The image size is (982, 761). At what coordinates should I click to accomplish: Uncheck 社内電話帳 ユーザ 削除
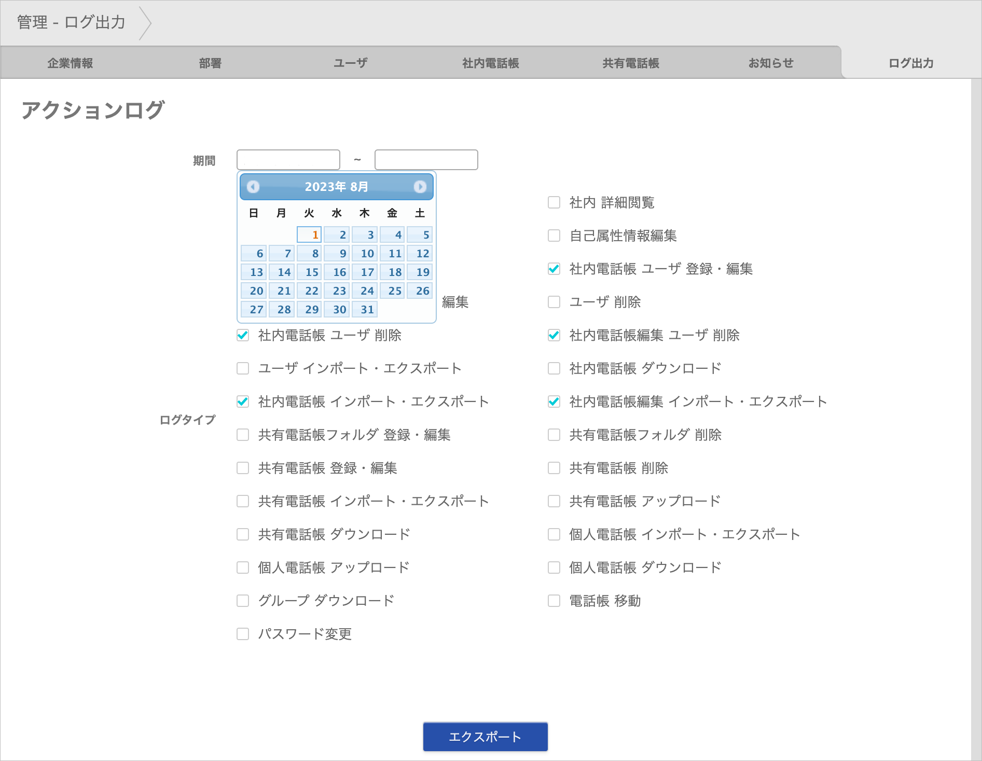(243, 335)
